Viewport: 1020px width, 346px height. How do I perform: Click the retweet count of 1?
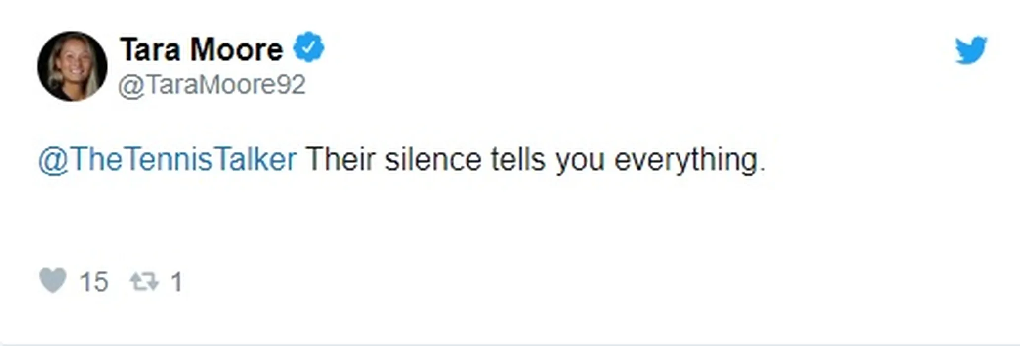click(x=176, y=282)
